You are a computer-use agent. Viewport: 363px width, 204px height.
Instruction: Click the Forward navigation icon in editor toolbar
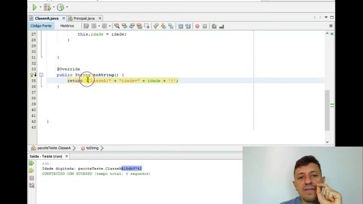[104, 26]
